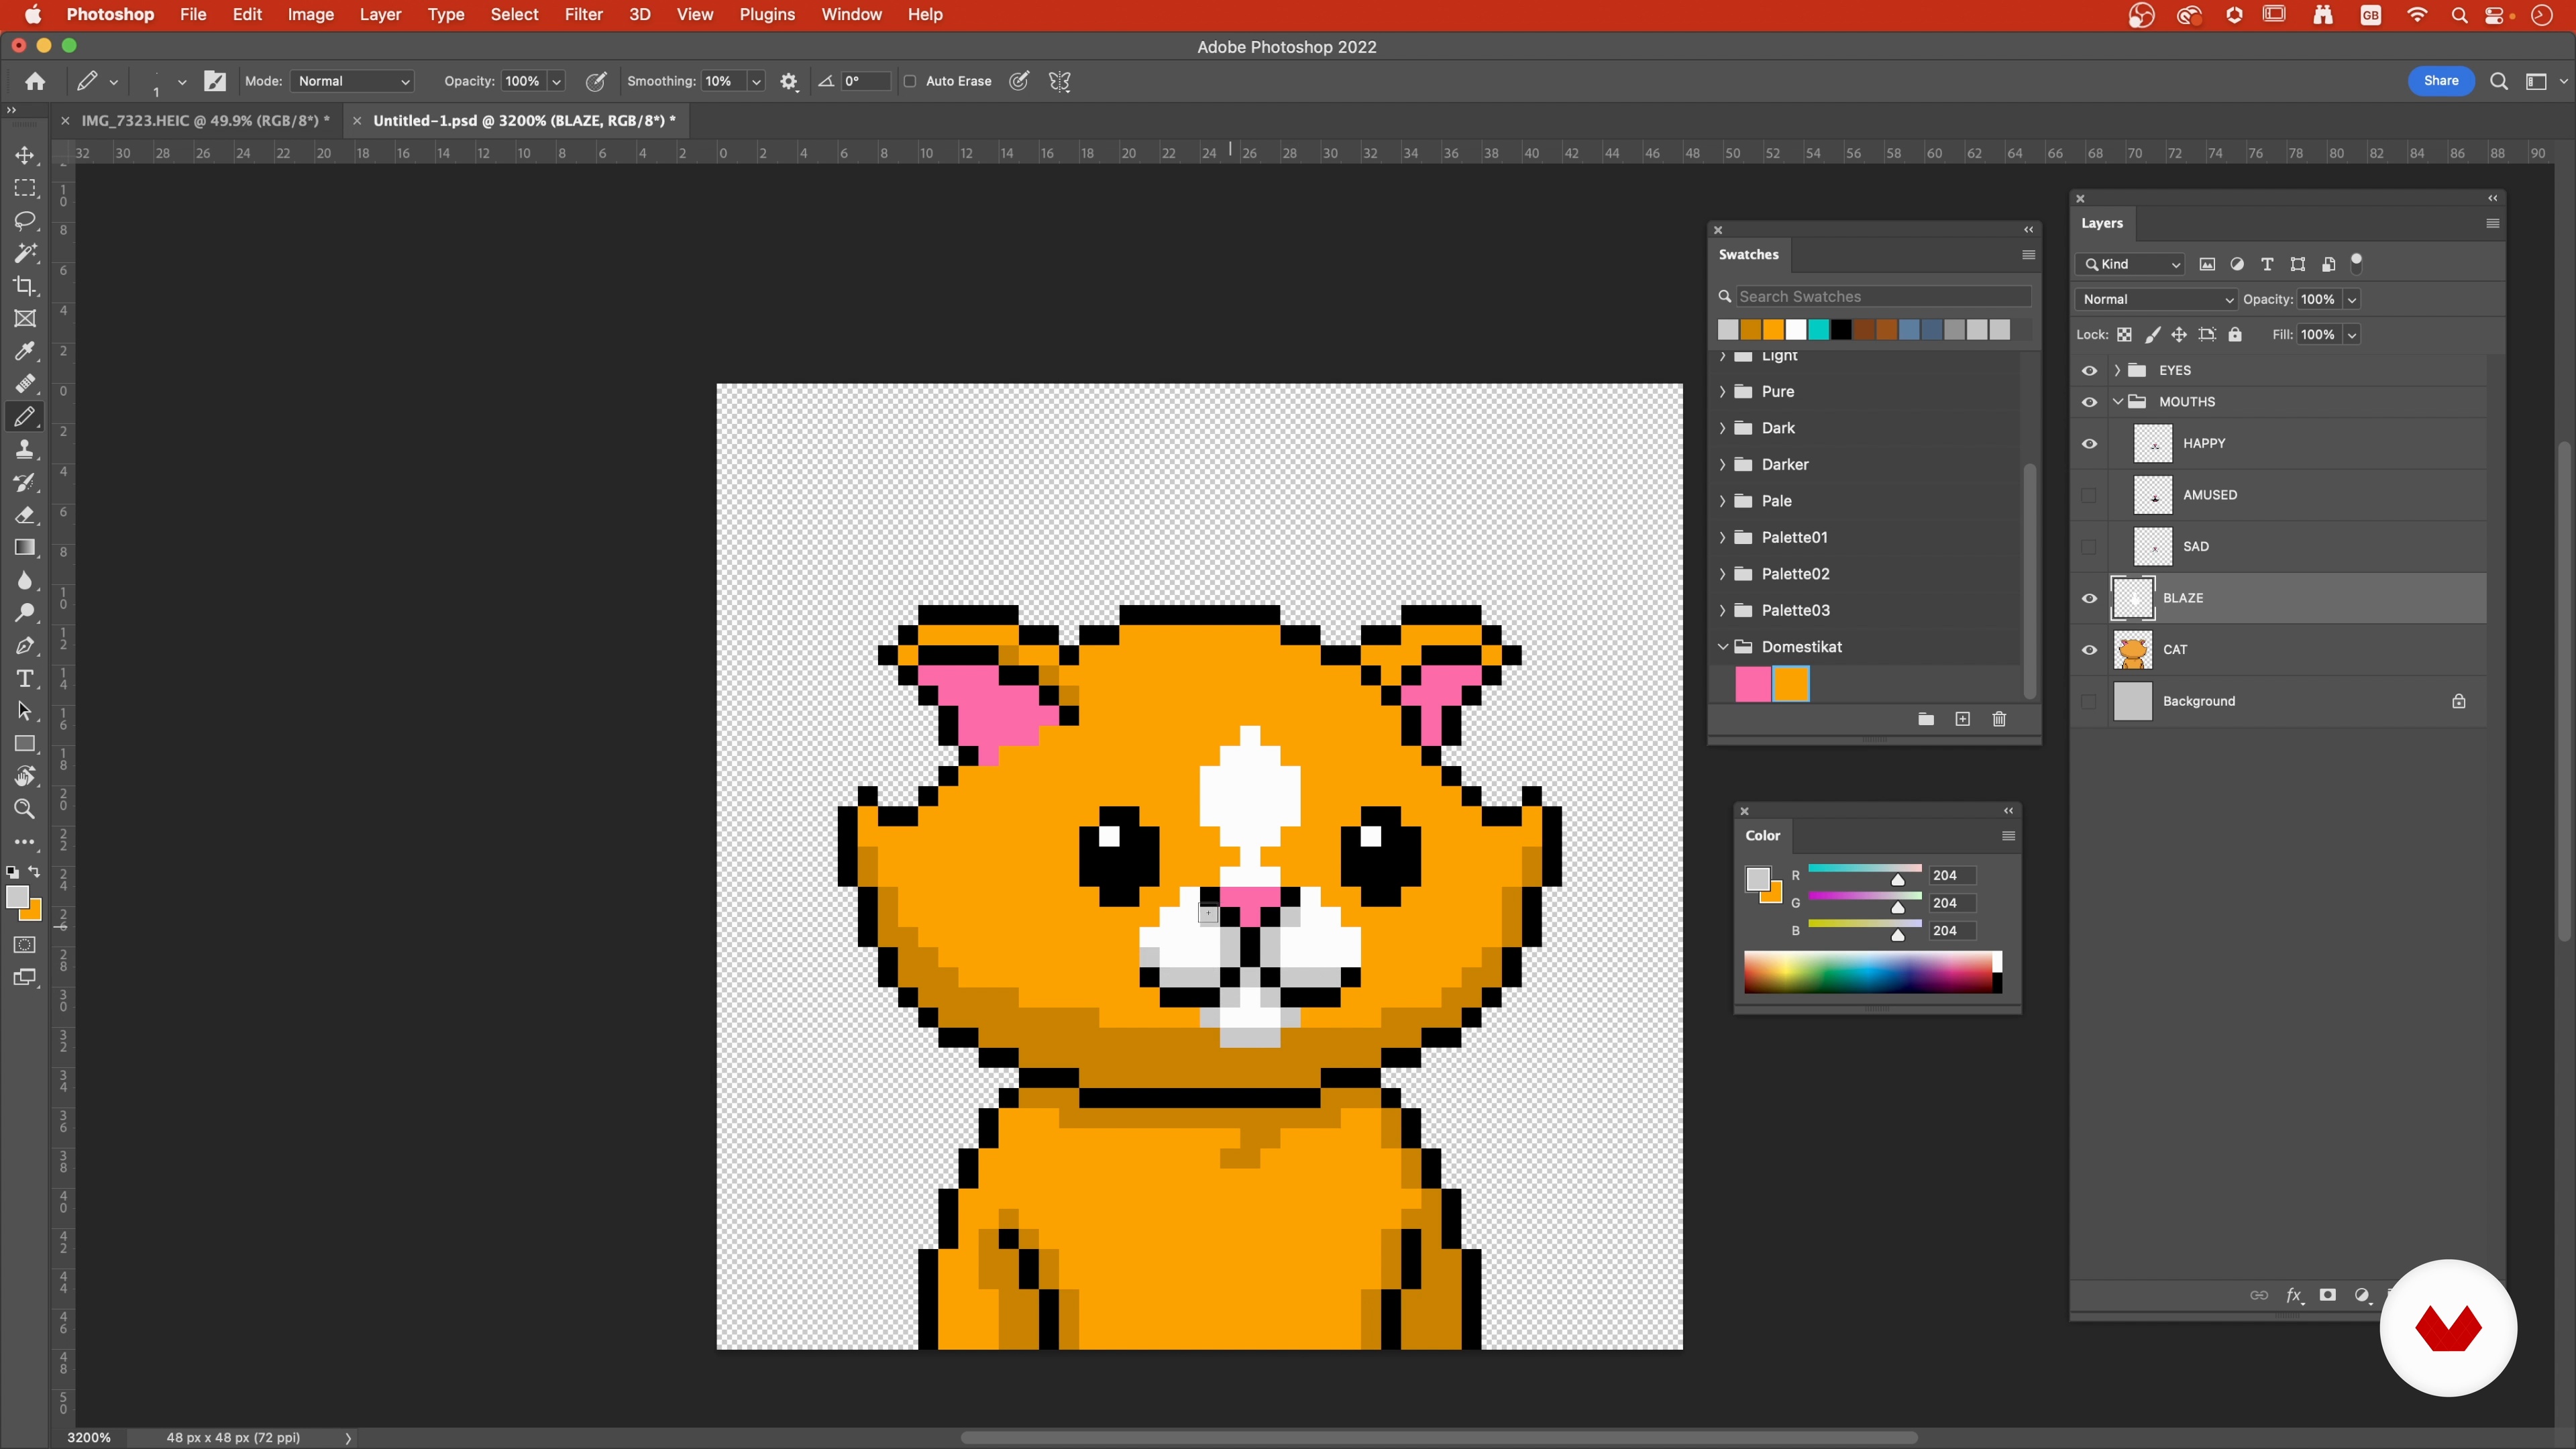This screenshot has height=1449, width=2576.
Task: Select the Horizontal Type tool
Action: click(25, 679)
